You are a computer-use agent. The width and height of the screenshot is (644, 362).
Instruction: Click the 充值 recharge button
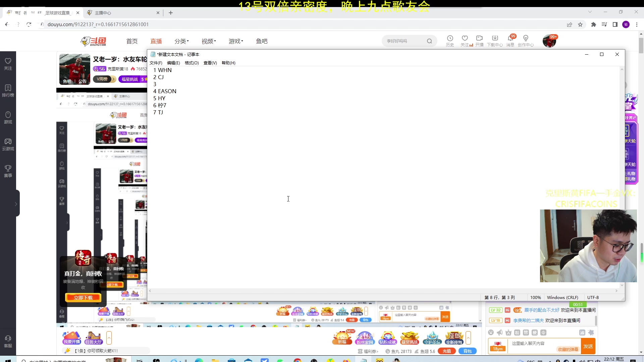pyautogui.click(x=446, y=351)
